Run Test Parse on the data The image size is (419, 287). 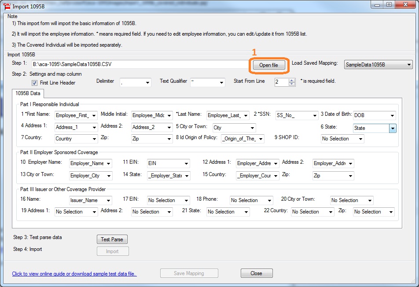click(112, 239)
